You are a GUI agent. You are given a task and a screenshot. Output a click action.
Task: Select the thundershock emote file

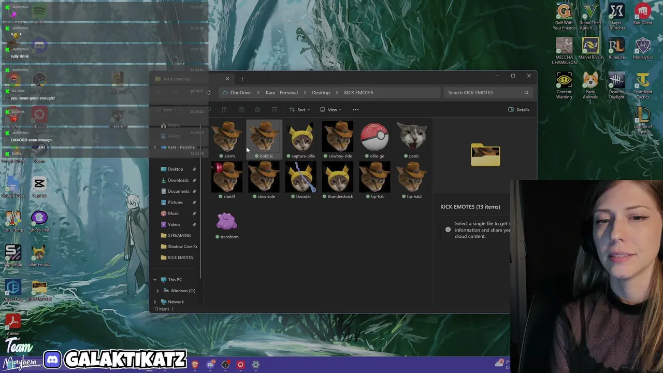click(338, 180)
